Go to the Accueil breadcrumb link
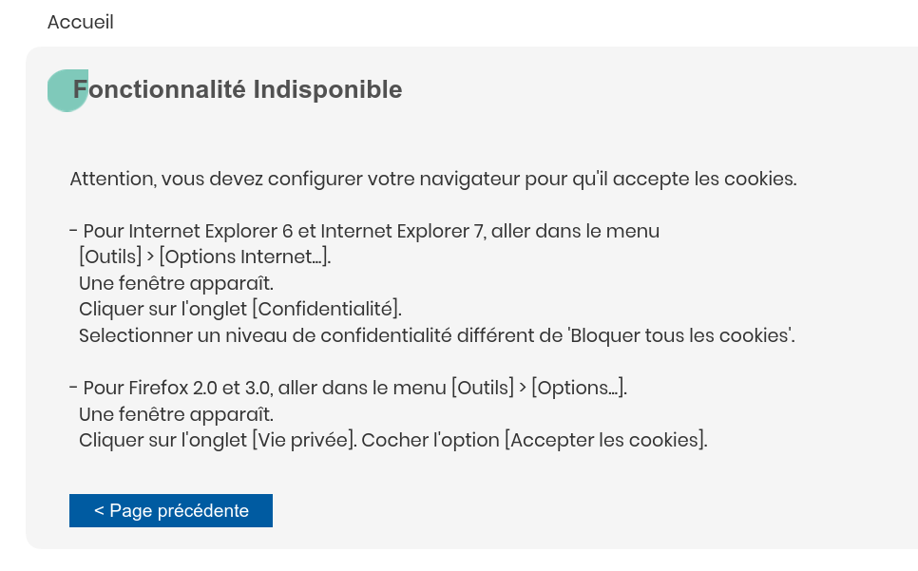Viewport: 918px width, 571px height. pyautogui.click(x=81, y=22)
